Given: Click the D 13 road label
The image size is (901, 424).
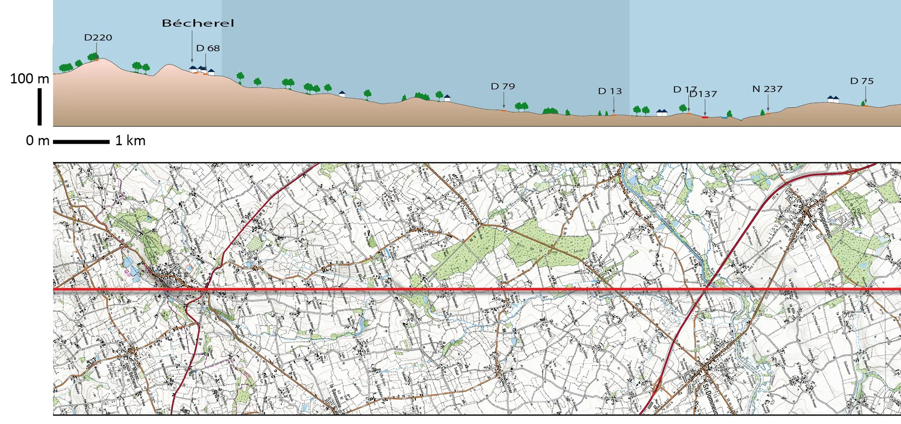Looking at the screenshot, I should [610, 91].
